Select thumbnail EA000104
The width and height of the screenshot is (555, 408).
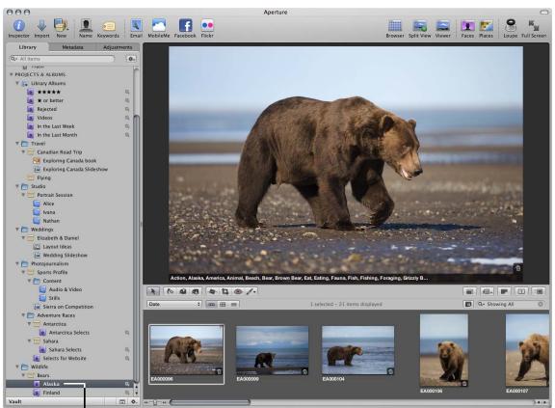(x=357, y=350)
